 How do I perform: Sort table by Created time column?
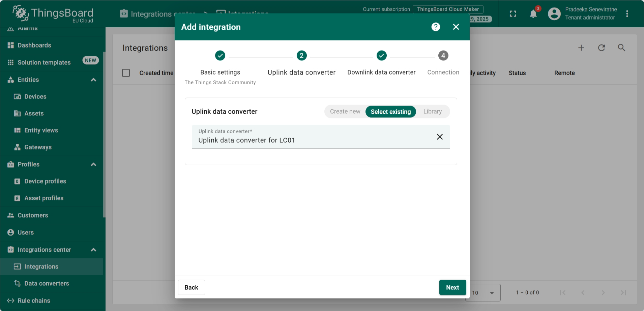(156, 73)
